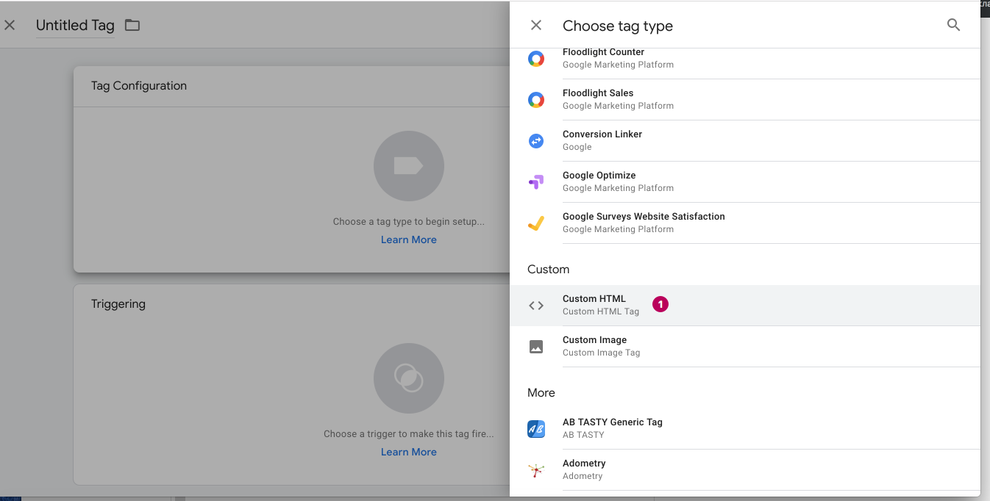Image resolution: width=990 pixels, height=501 pixels.
Task: Edit the Untitled Tag name field
Action: click(x=75, y=26)
